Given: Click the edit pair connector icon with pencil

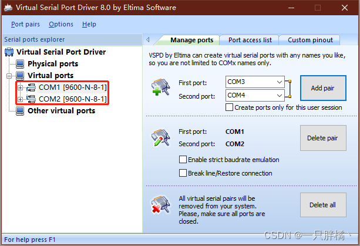Looking at the screenshot, I should point(160,138).
